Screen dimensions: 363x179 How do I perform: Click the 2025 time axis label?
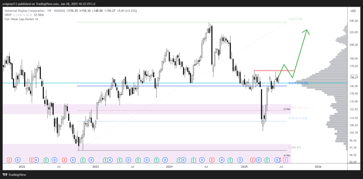245,166
